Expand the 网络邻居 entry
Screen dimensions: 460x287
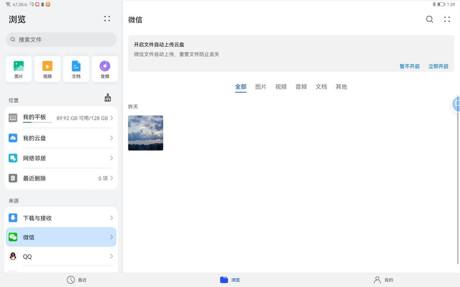click(x=61, y=158)
